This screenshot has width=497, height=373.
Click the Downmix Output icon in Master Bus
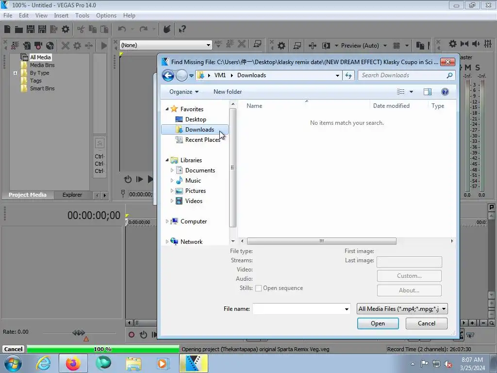coord(464,44)
